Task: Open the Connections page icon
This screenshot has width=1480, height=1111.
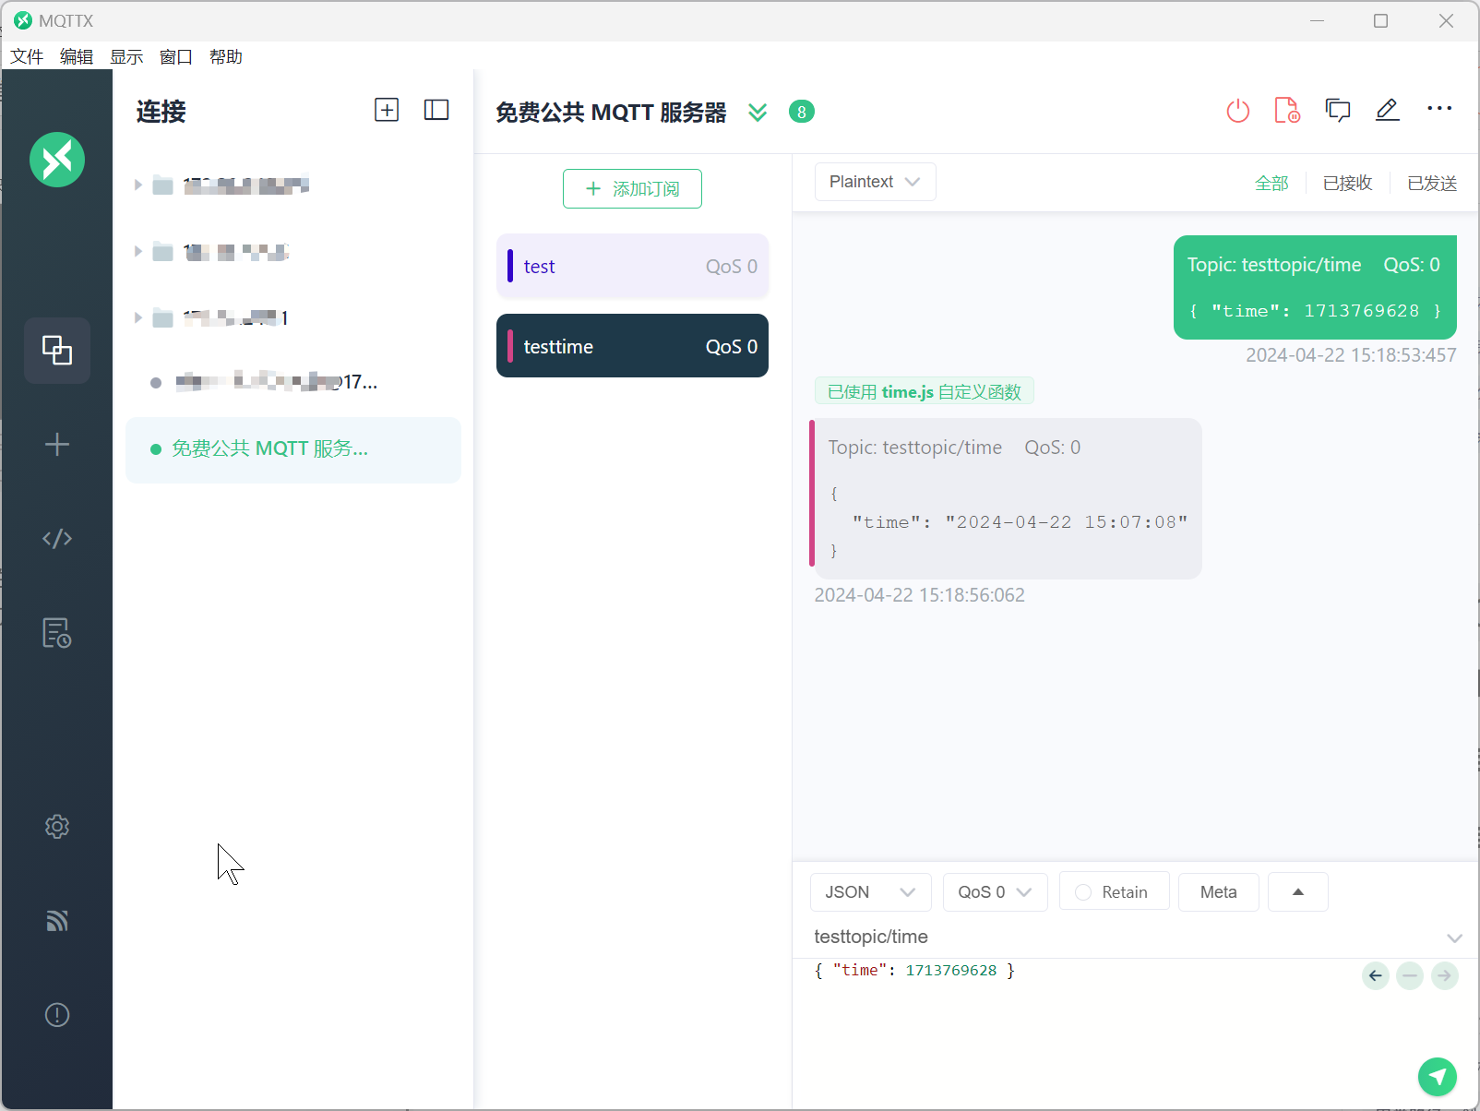Action: (x=57, y=351)
